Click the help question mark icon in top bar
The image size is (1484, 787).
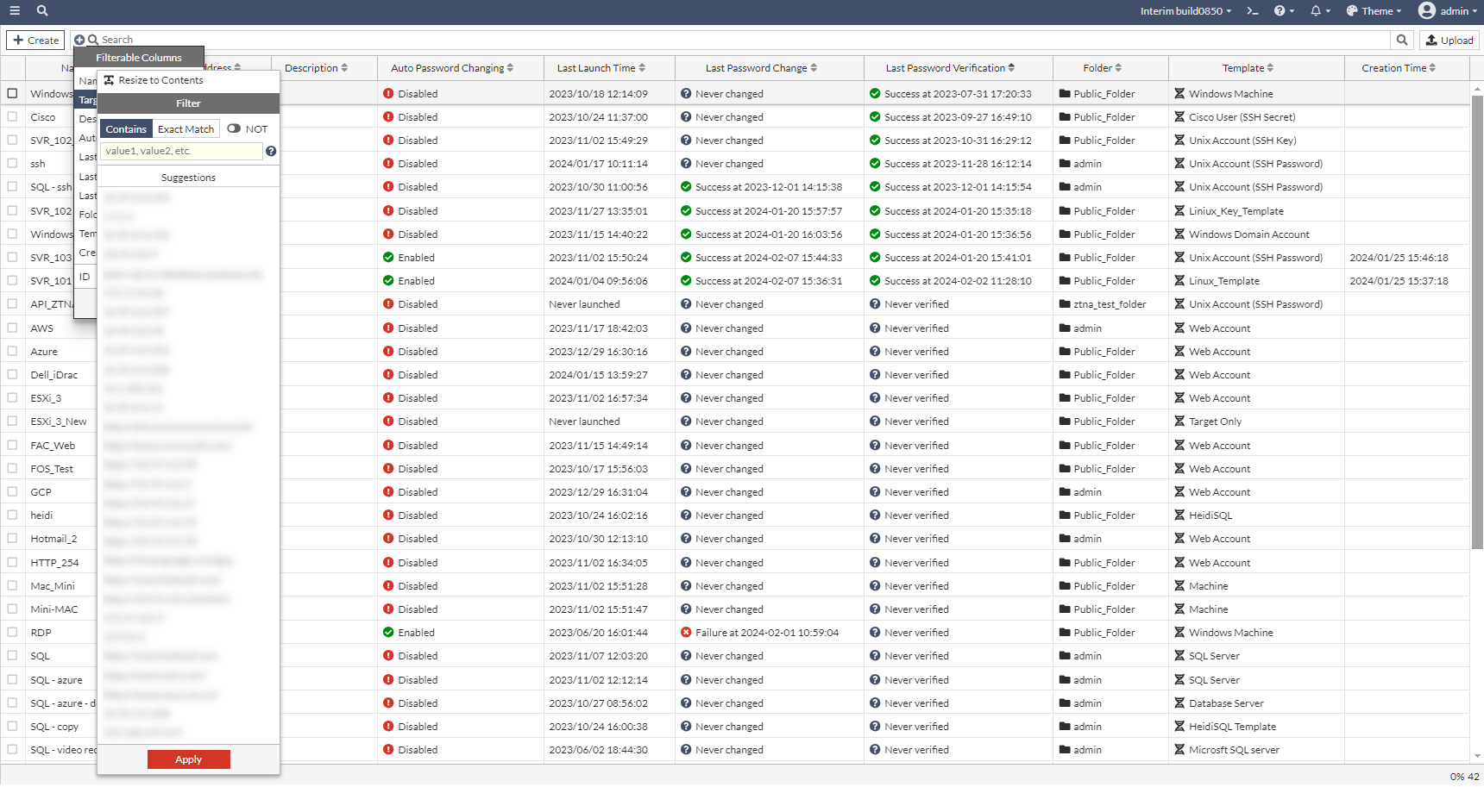click(1280, 11)
